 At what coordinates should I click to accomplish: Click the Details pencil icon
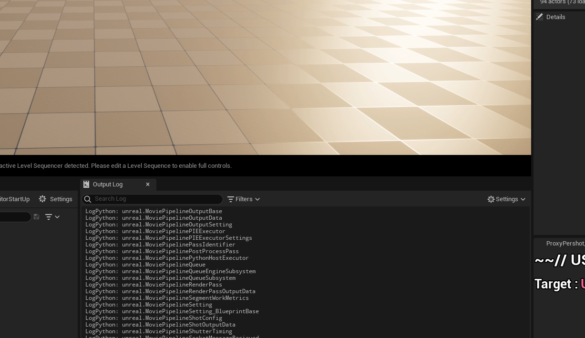pos(540,17)
